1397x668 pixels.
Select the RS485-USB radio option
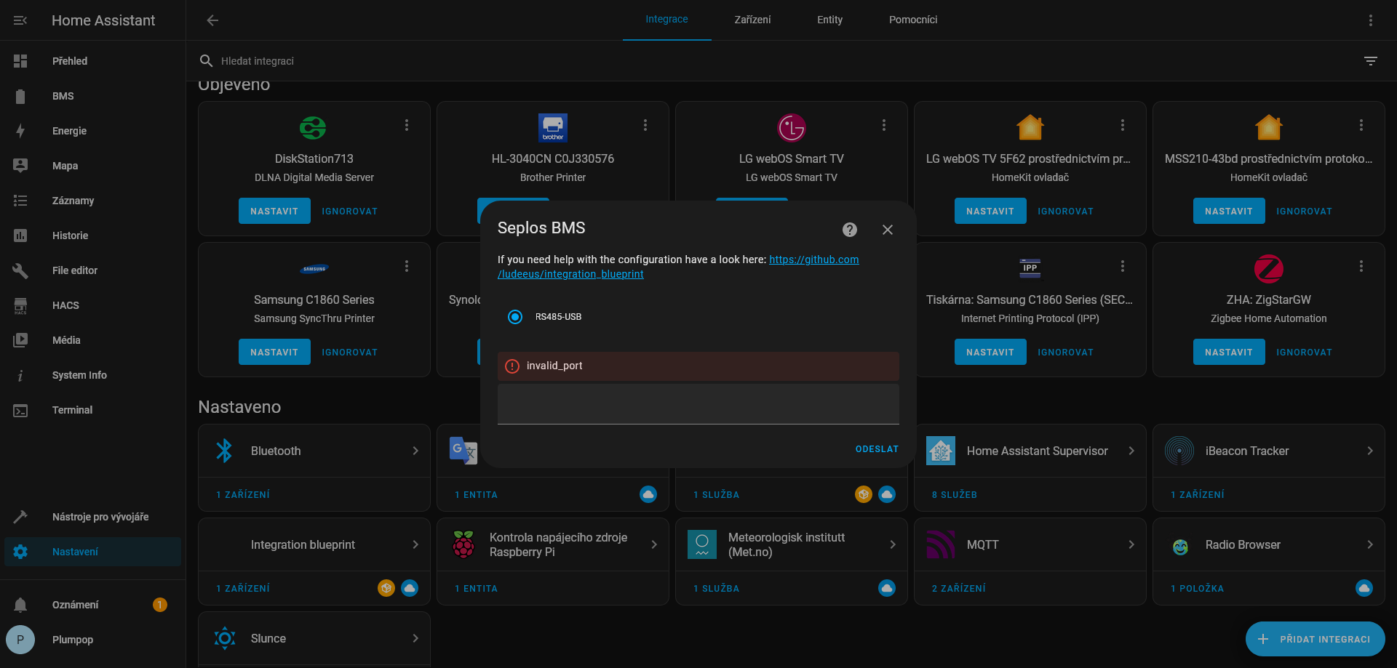pyautogui.click(x=515, y=317)
